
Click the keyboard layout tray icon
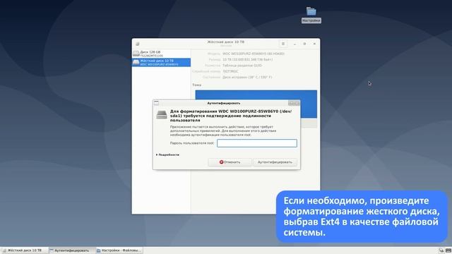pyautogui.click(x=448, y=250)
